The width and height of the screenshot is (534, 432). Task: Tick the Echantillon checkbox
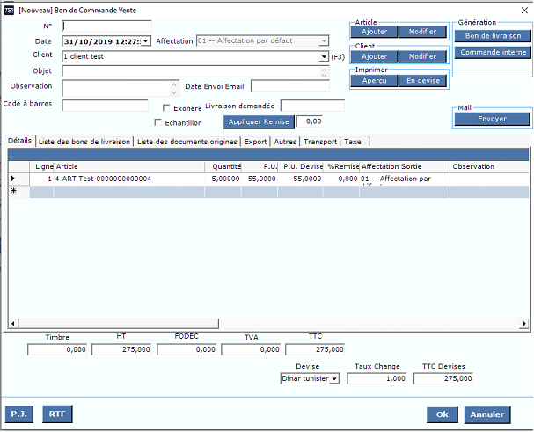[158, 122]
